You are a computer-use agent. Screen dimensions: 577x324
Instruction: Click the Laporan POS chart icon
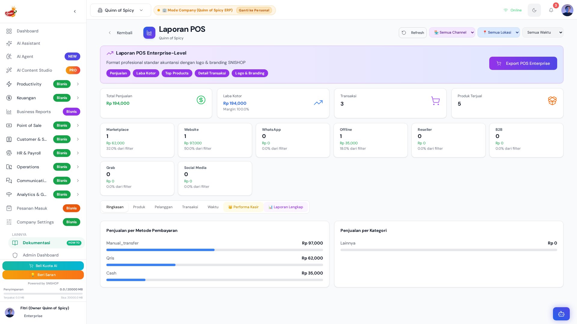(149, 33)
